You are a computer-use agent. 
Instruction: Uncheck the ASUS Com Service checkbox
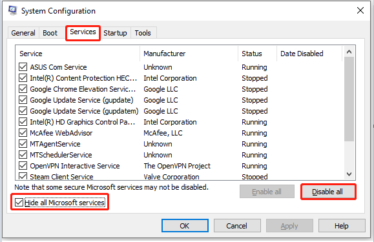point(23,67)
